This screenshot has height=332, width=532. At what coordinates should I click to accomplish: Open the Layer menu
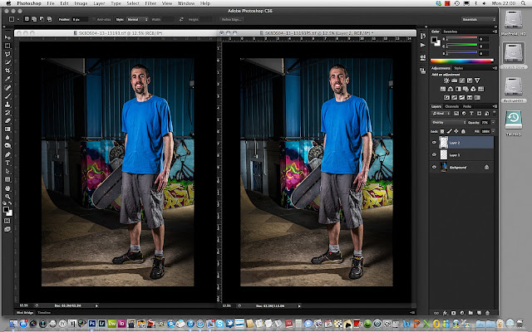pos(99,3)
